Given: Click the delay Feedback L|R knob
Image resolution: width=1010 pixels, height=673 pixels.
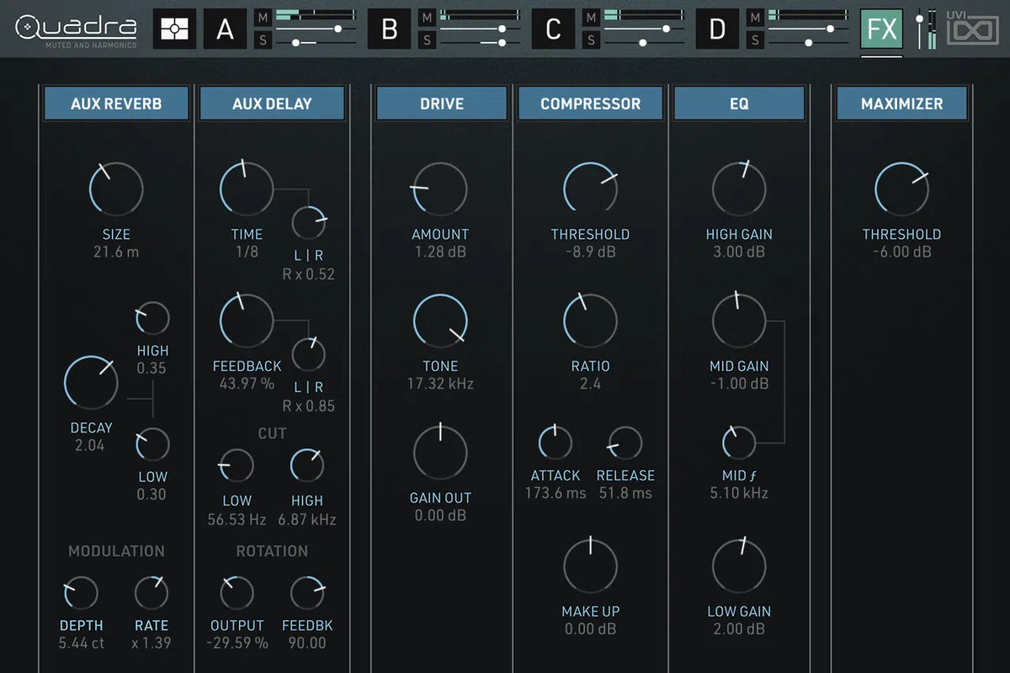Looking at the screenshot, I should tap(308, 355).
